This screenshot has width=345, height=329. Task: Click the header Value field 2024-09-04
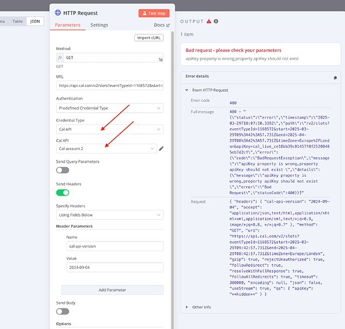pyautogui.click(x=115, y=267)
